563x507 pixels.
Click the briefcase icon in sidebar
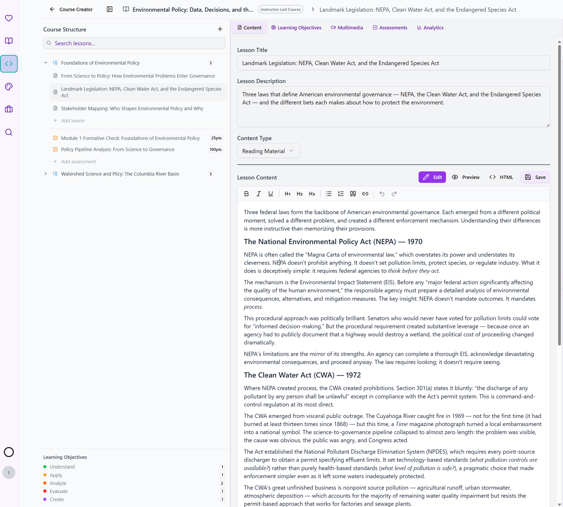9,109
